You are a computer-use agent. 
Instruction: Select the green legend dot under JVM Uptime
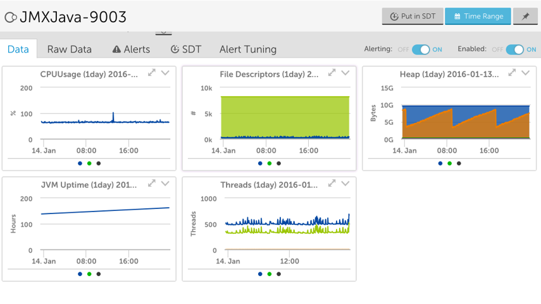[89, 274]
